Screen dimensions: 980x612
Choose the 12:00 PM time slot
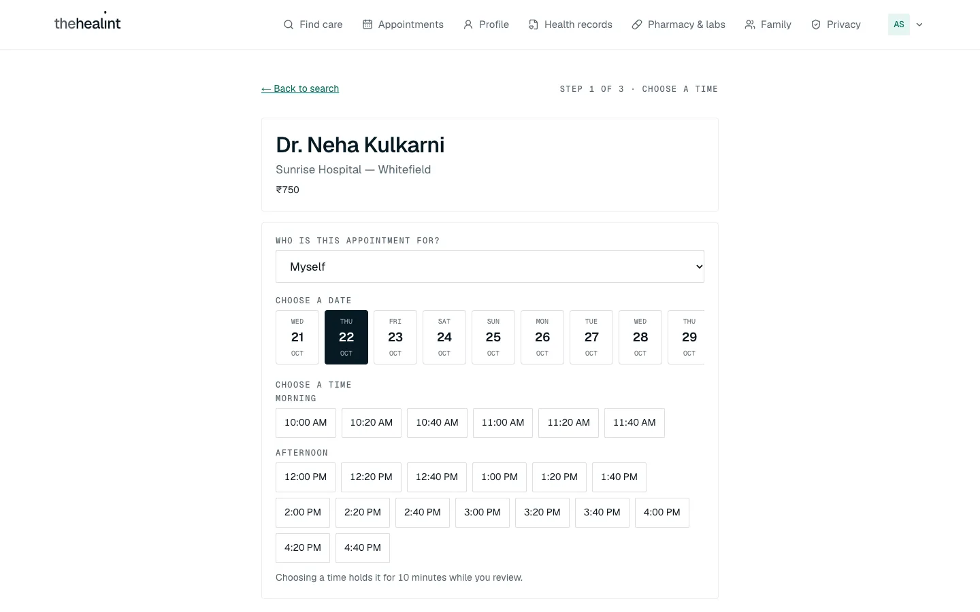point(306,477)
